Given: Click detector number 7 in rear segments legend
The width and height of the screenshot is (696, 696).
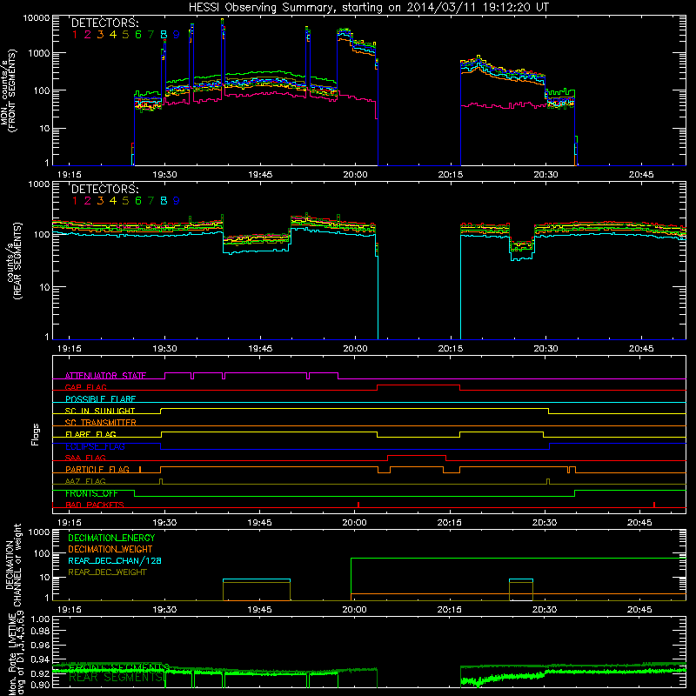Looking at the screenshot, I should tap(151, 201).
